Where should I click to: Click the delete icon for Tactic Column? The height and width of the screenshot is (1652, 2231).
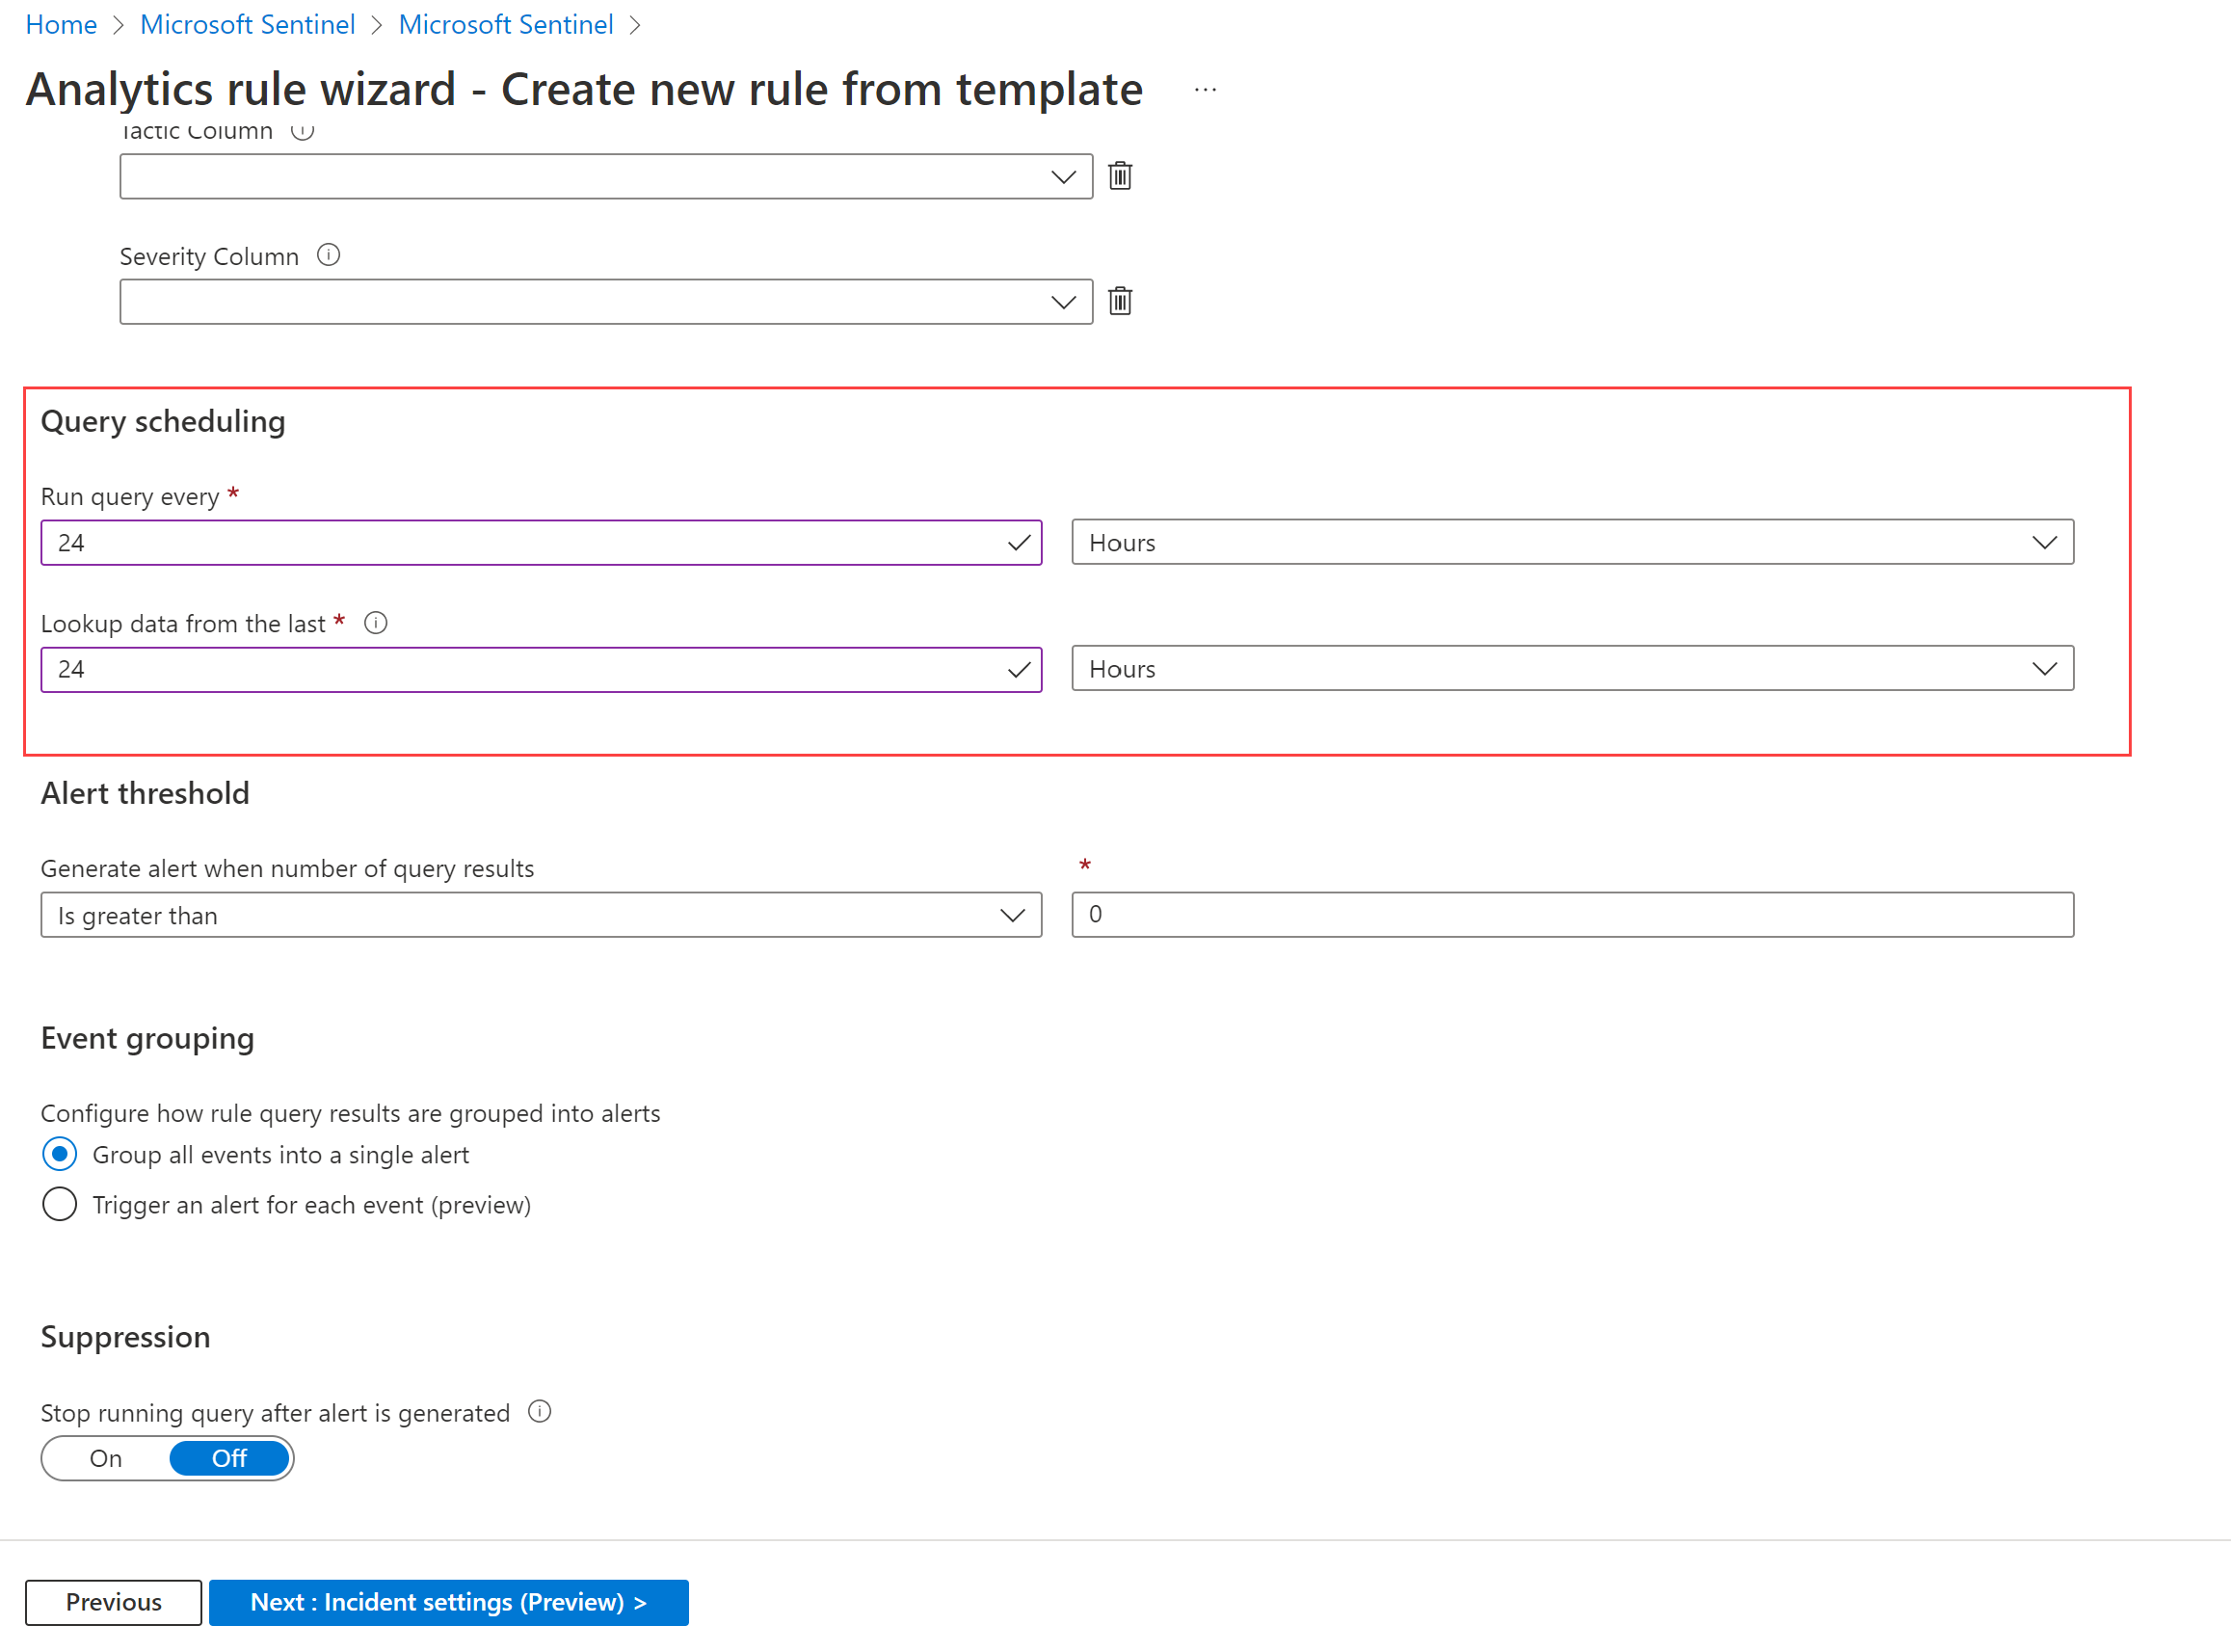point(1119,175)
